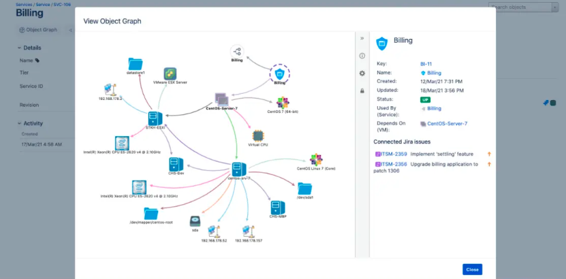
Task: Select the CentOS-Server-7 VM node
Action: pos(221,99)
